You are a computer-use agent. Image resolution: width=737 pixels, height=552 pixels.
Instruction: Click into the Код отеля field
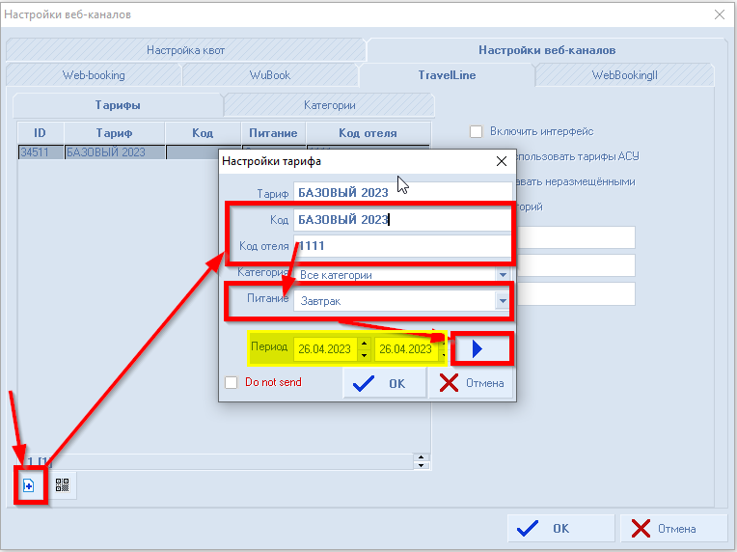400,247
